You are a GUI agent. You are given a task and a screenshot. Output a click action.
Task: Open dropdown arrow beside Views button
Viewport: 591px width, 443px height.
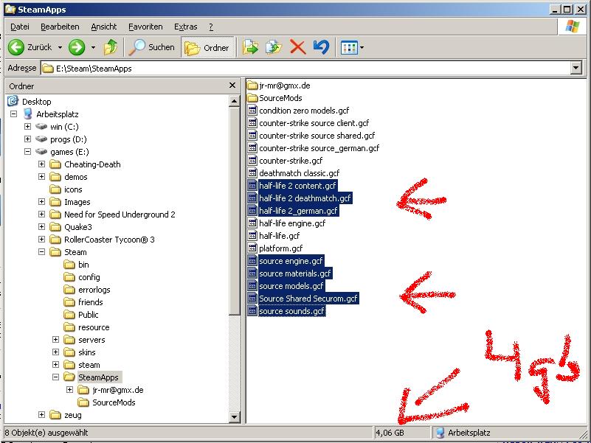[362, 47]
